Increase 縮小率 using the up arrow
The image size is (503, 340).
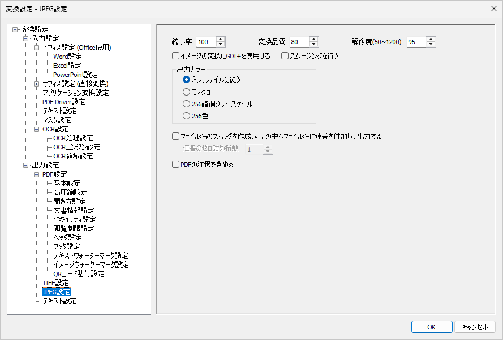(220, 38)
